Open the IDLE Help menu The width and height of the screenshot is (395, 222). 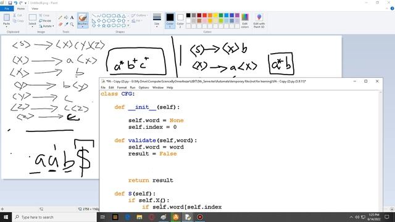pos(170,88)
